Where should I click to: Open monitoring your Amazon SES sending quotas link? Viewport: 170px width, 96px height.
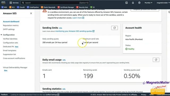pos(75,31)
